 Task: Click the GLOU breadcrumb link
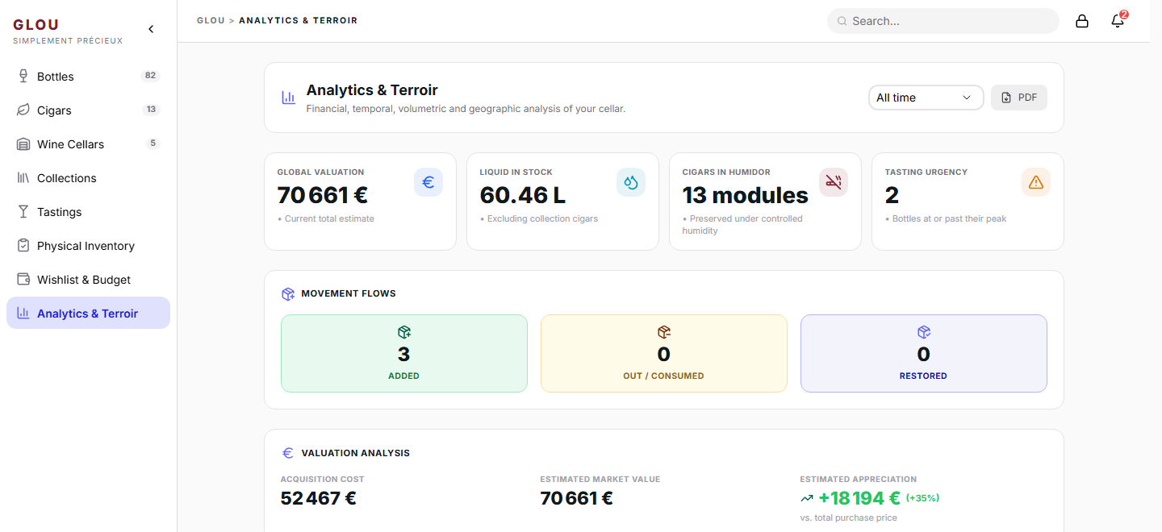211,20
